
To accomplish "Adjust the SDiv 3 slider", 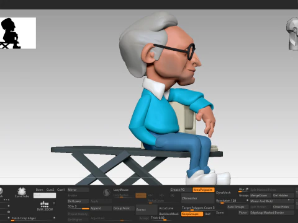I will (78, 207).
